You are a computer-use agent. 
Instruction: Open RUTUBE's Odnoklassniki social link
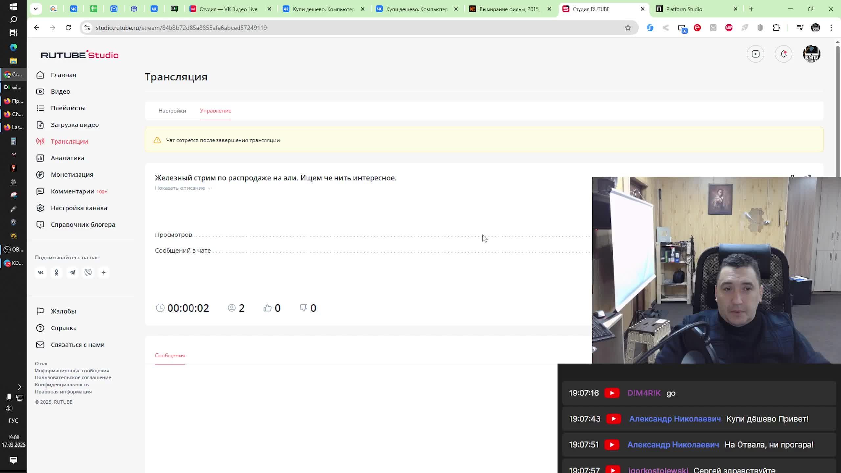click(x=57, y=272)
